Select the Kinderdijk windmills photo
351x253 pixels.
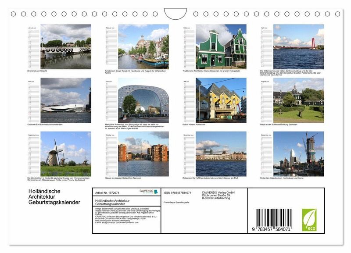click(66, 154)
